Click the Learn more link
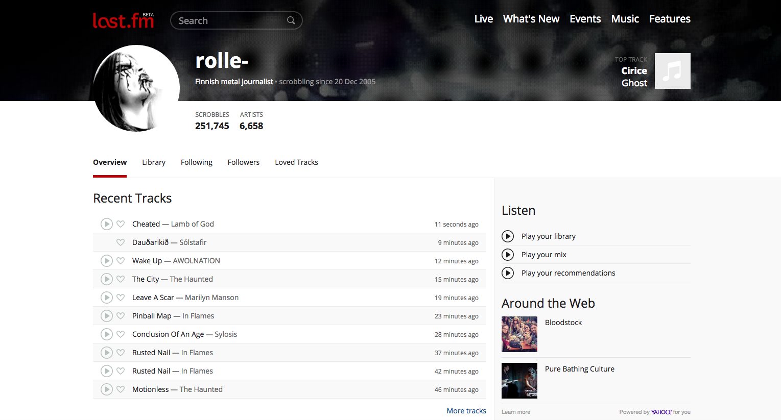 pos(516,412)
